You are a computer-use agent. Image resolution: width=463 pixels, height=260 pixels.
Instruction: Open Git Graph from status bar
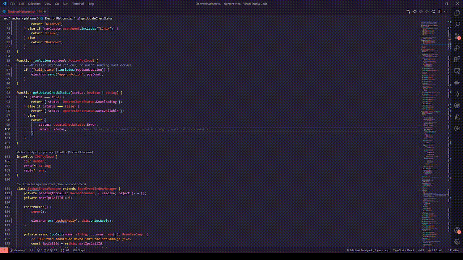point(79,250)
